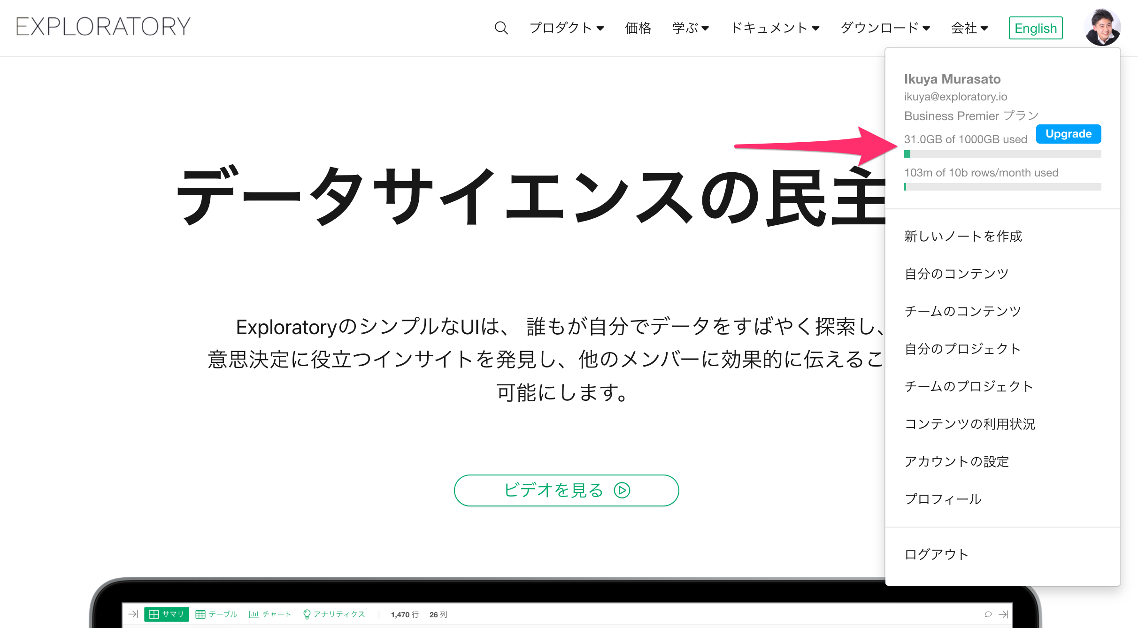The height and width of the screenshot is (628, 1138).
Task: Click the ビデオを見る button
Action: tap(566, 490)
